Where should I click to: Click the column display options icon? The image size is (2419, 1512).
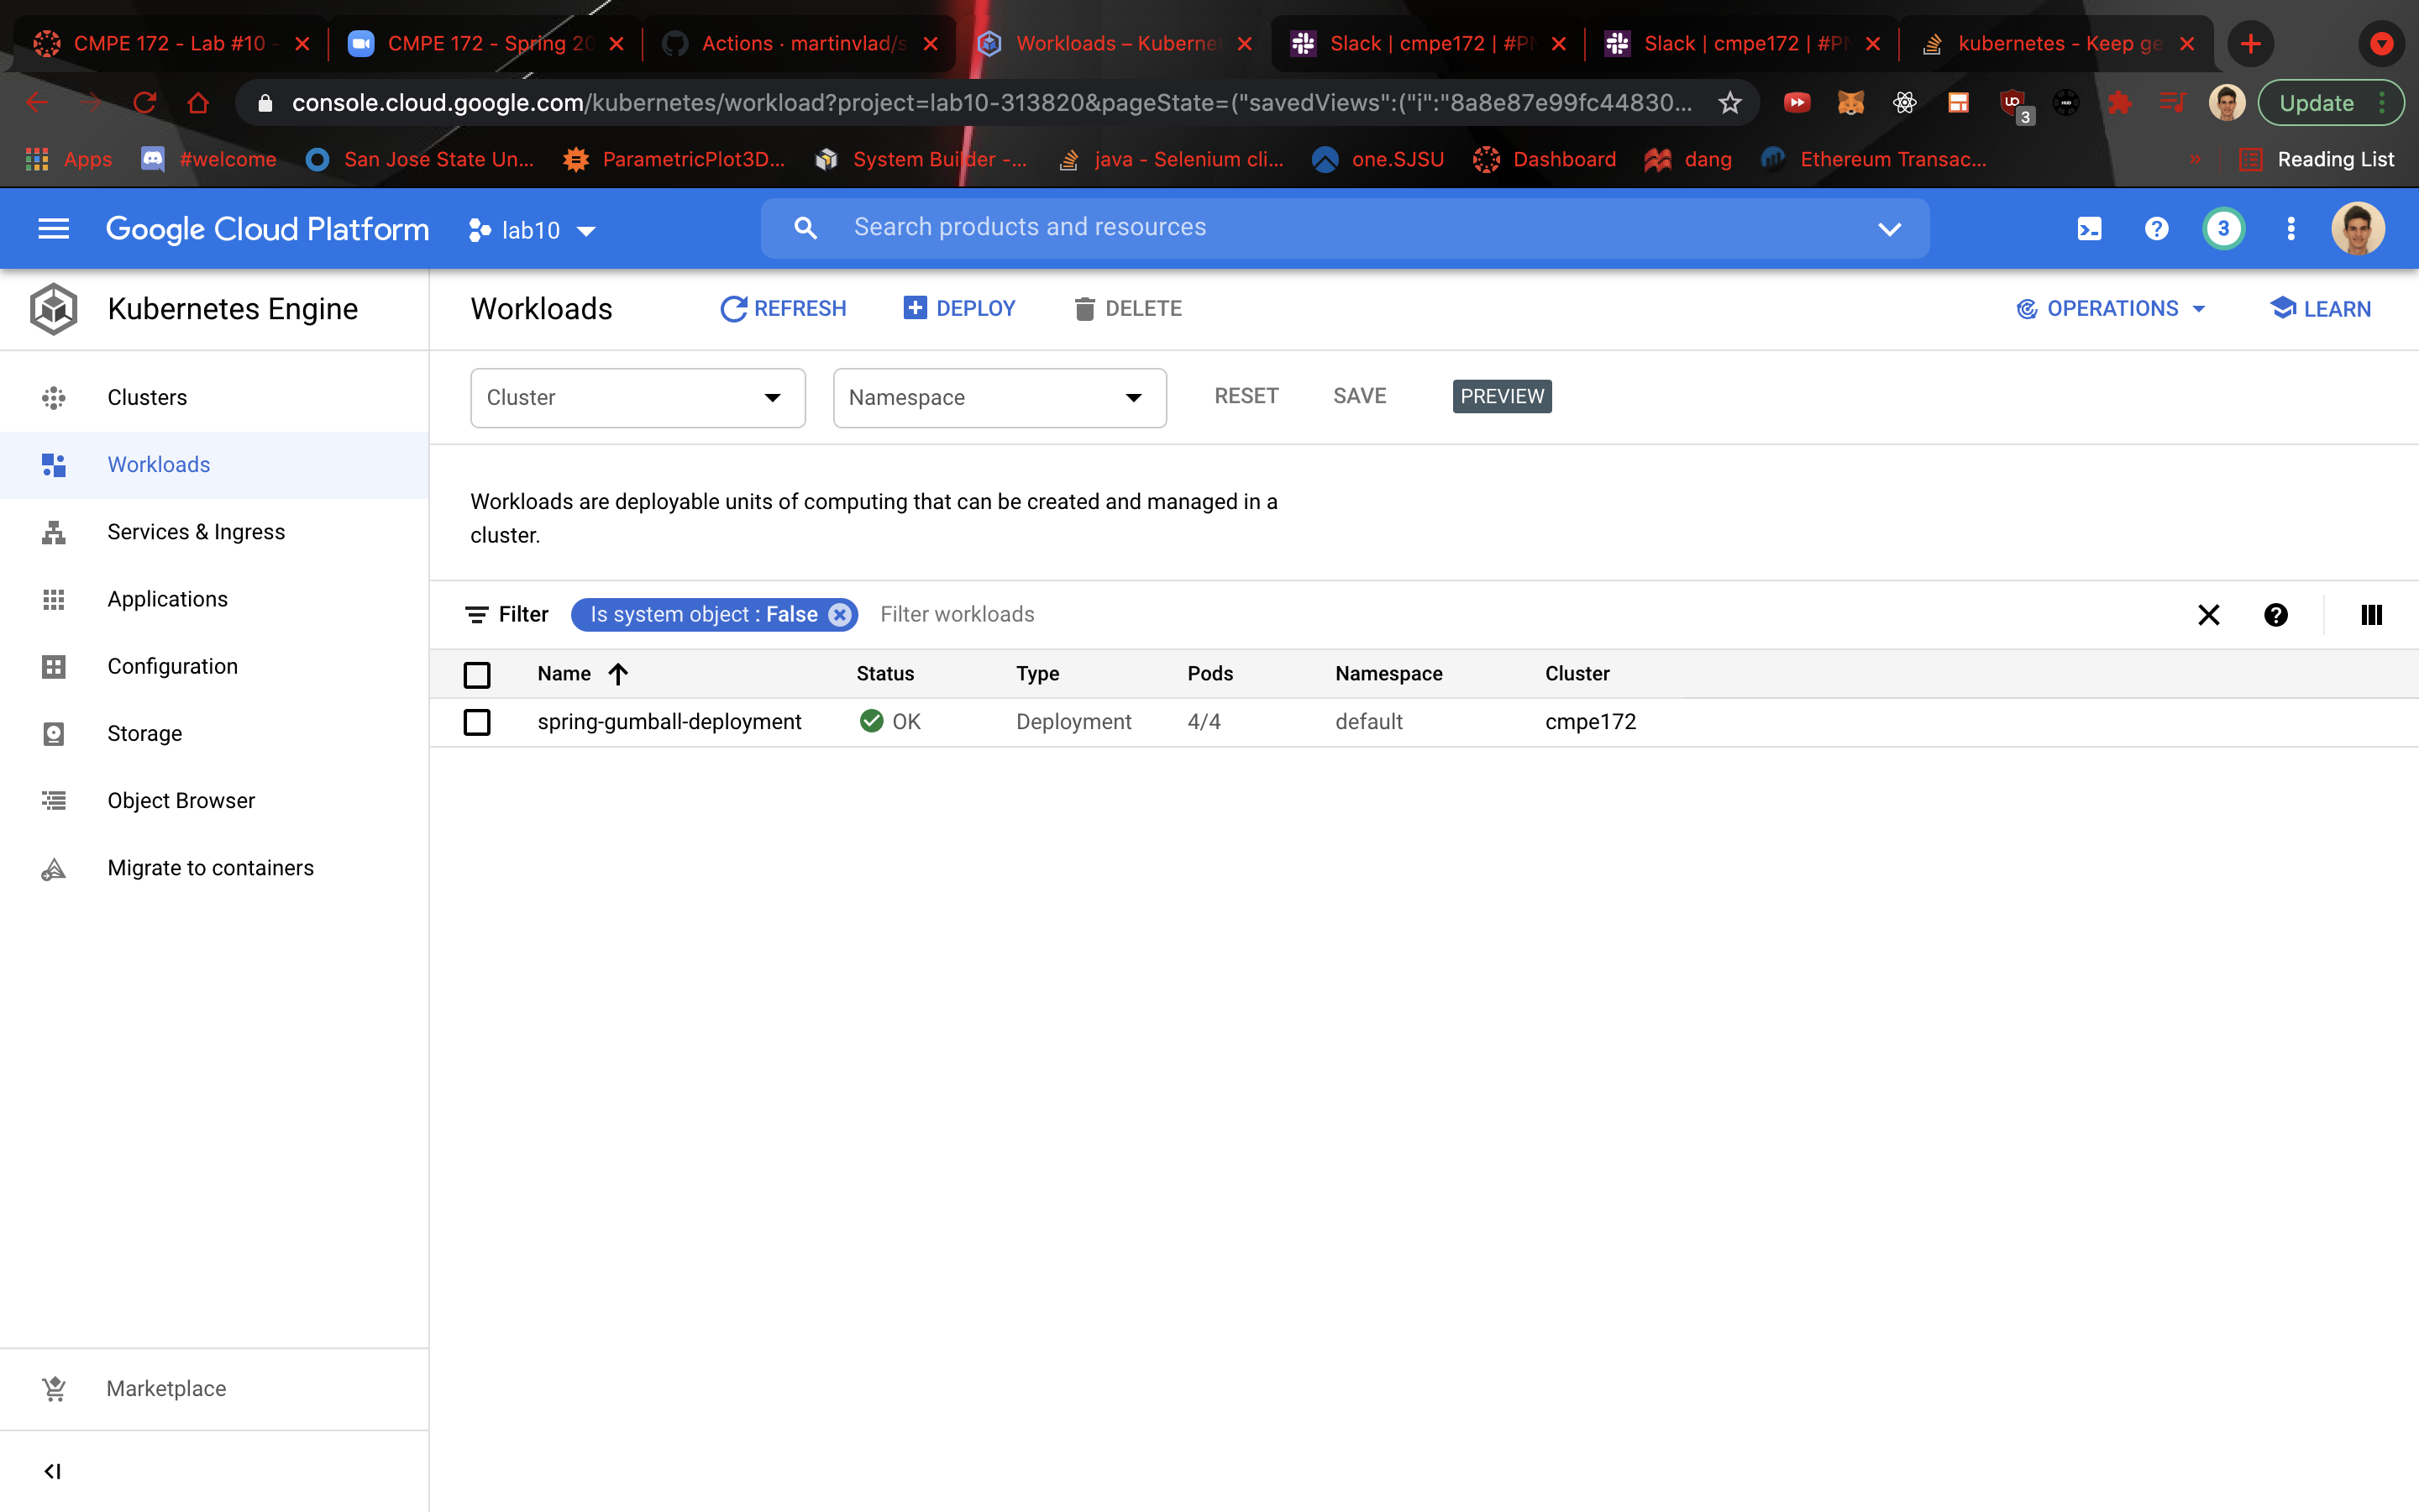click(x=2371, y=615)
